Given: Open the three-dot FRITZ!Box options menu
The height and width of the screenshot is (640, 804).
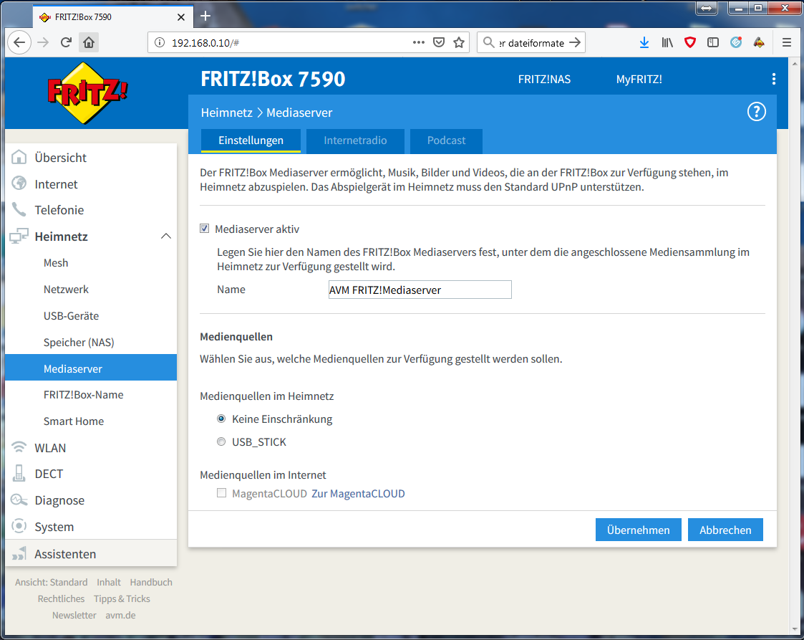Looking at the screenshot, I should [x=774, y=79].
